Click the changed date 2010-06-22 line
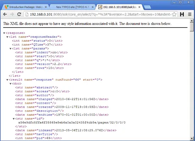Screen dimensions: 195x141 pos(62,99)
